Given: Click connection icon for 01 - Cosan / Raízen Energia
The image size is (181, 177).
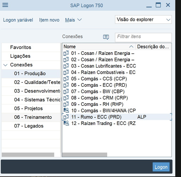Looking at the screenshot, I should click(66, 53).
